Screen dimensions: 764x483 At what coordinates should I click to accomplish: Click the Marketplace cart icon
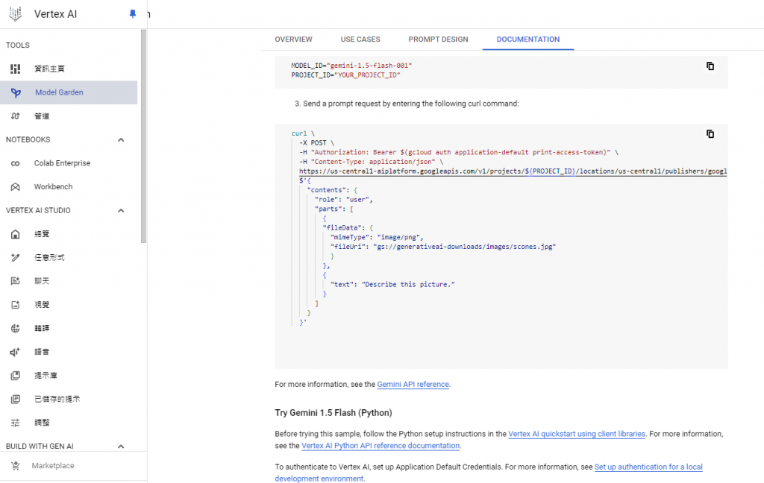pyautogui.click(x=16, y=466)
